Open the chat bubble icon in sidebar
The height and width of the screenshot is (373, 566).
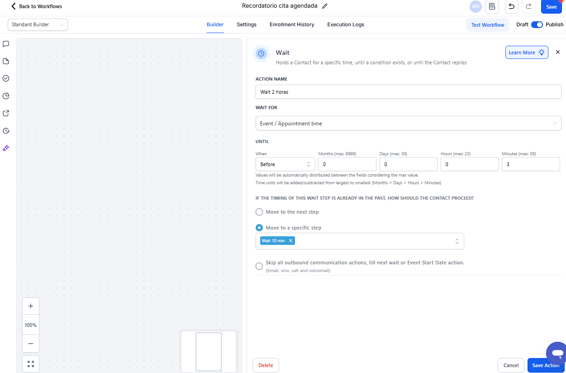tap(6, 44)
